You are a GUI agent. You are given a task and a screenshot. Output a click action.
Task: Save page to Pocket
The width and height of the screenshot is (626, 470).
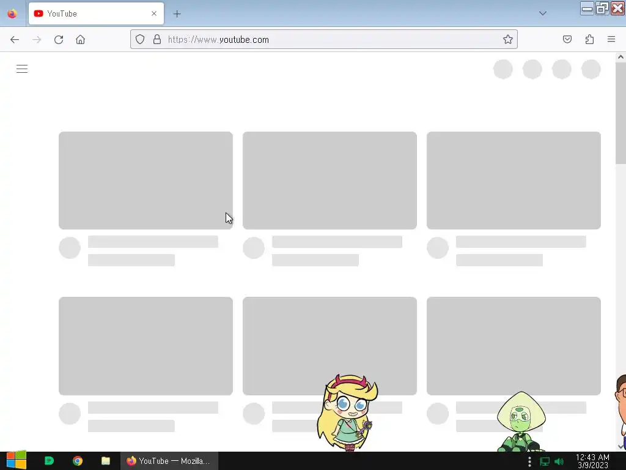coord(567,39)
